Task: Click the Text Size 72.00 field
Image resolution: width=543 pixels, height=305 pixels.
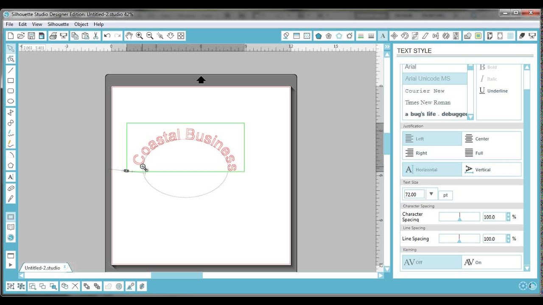Action: click(414, 194)
